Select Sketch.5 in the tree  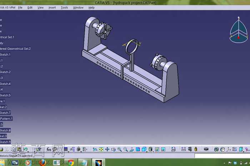click(x=5, y=95)
